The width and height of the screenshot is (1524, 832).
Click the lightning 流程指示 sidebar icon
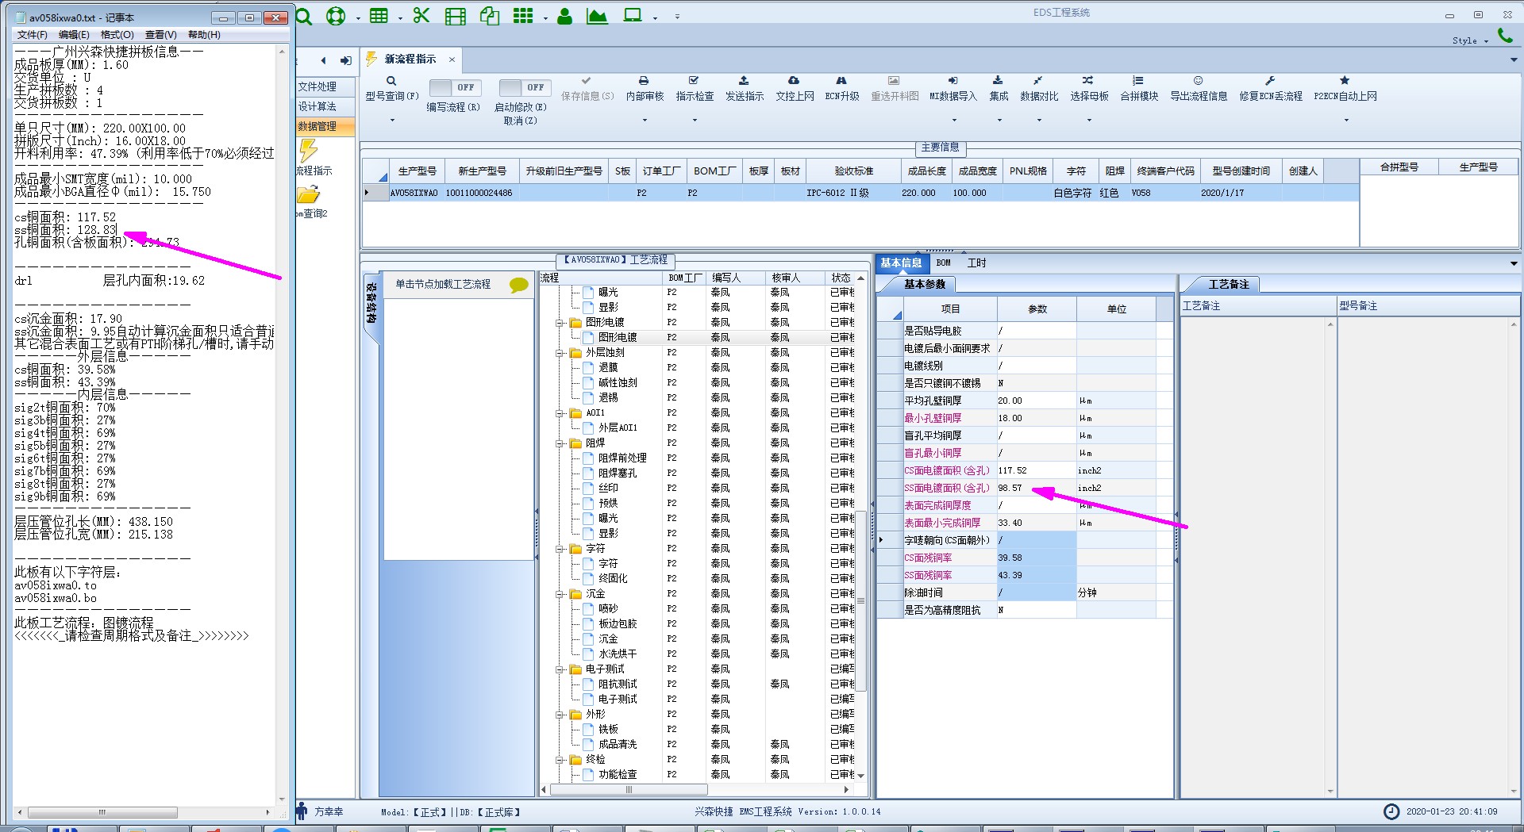click(309, 150)
